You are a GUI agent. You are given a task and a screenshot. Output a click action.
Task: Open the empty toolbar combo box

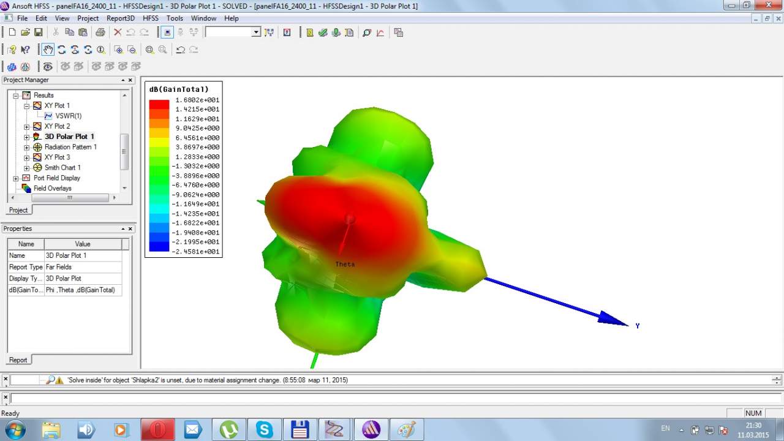233,32
